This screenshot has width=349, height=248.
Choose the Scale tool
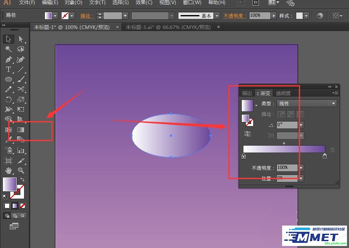click(21, 99)
